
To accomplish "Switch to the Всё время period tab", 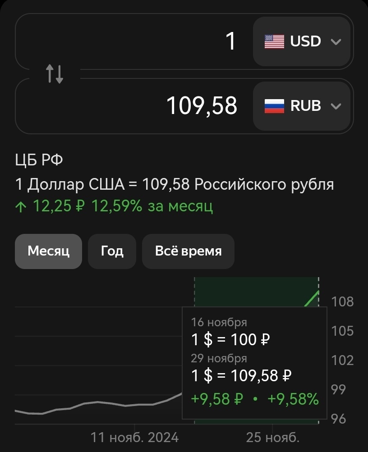I will (x=188, y=251).
